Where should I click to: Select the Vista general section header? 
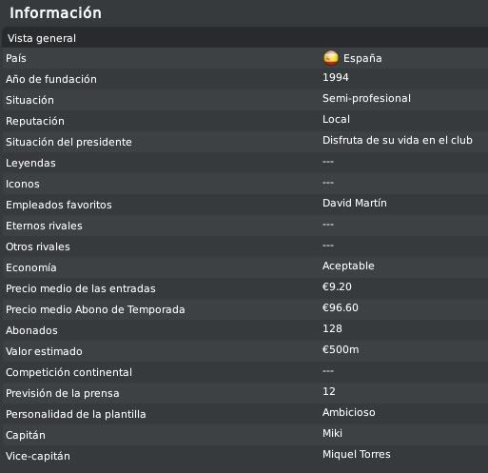click(244, 38)
